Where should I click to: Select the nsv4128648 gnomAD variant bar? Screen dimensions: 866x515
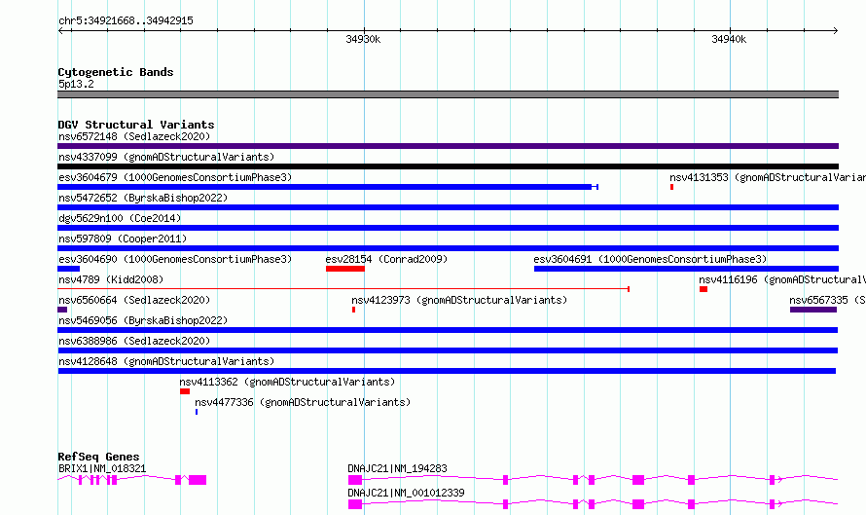[447, 371]
